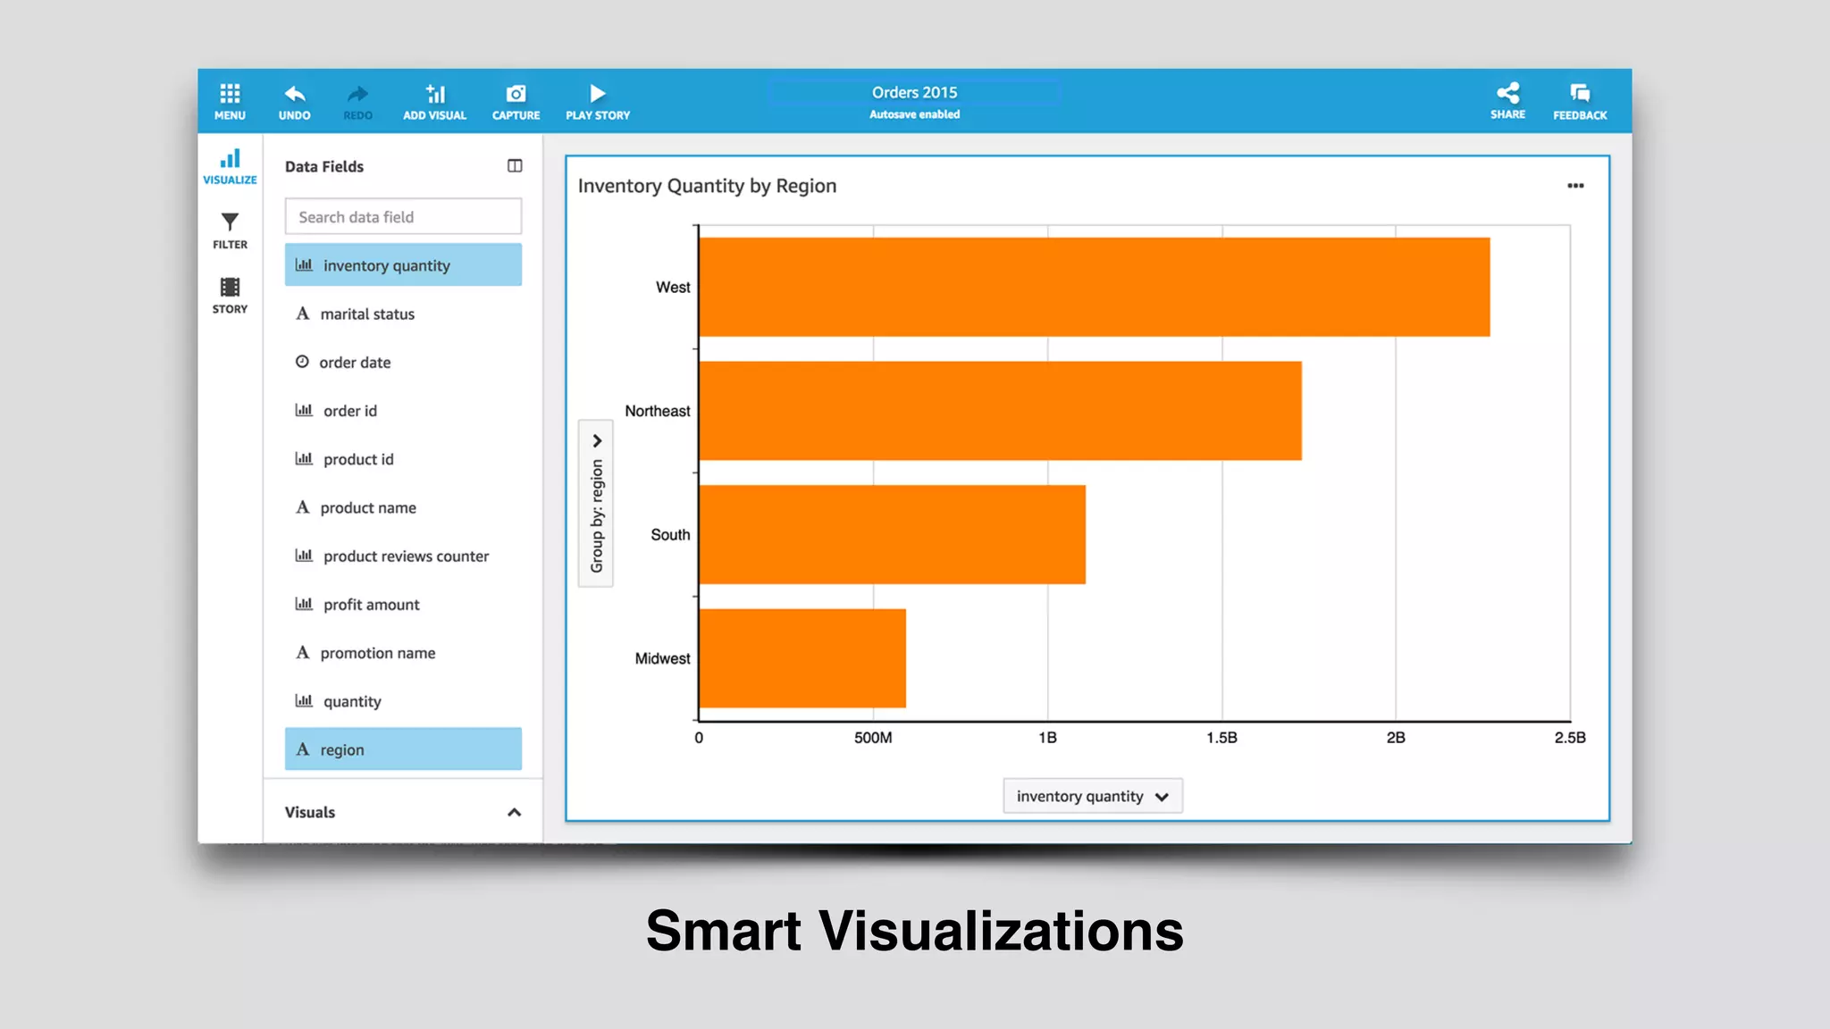Click the Northeast orange bar
Viewport: 1830px width, 1029px height.
pos(1000,411)
